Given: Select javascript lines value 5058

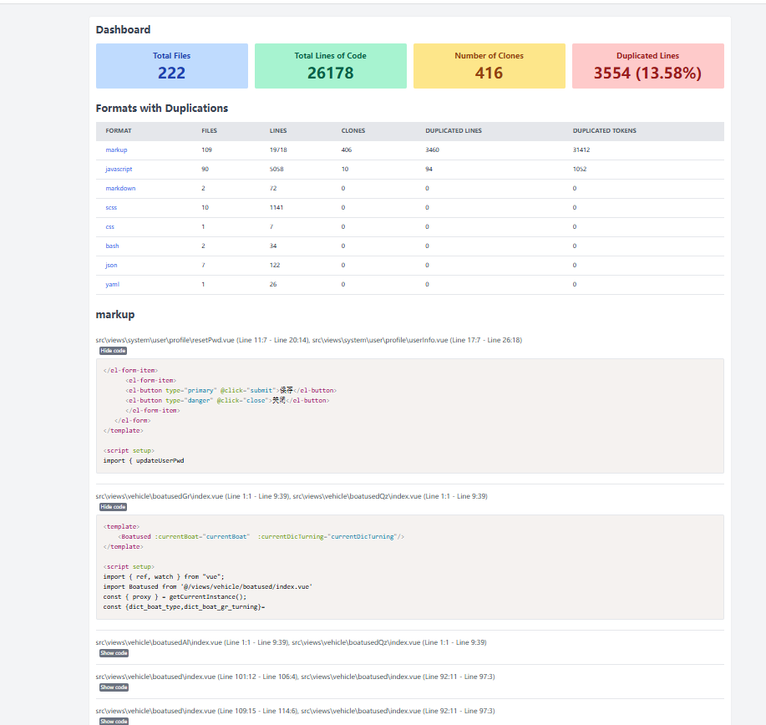Looking at the screenshot, I should 276,169.
